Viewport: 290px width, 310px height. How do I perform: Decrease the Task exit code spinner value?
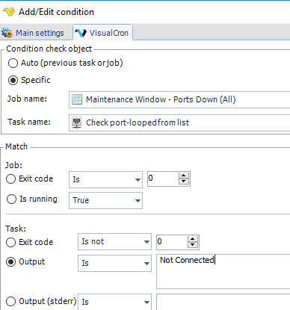pyautogui.click(x=192, y=244)
